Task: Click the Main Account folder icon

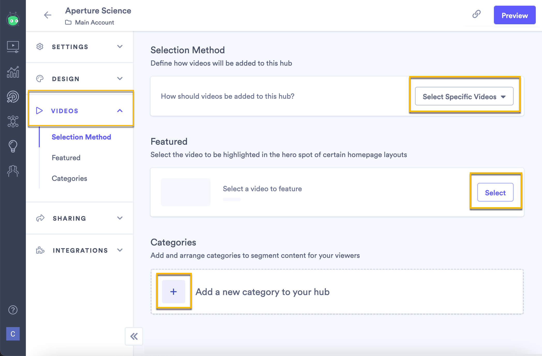Action: (x=68, y=22)
